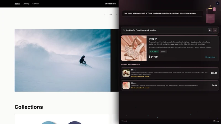
Task: Click the Shoes category tag
Action: pos(163,52)
